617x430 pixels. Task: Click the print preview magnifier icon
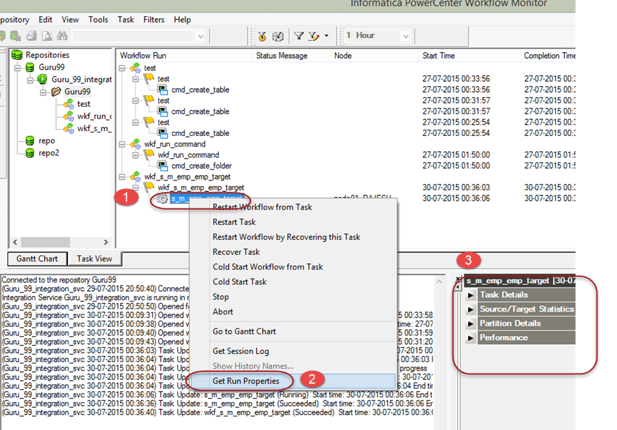[46, 36]
